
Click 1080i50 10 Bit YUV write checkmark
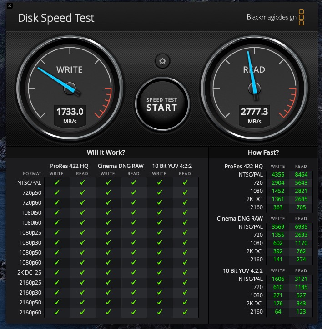[x=160, y=212]
